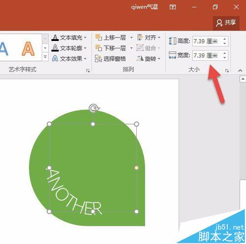Screen dimensions: 246x244
Task: Open ribbon display options icon
Action: [x=173, y=7]
